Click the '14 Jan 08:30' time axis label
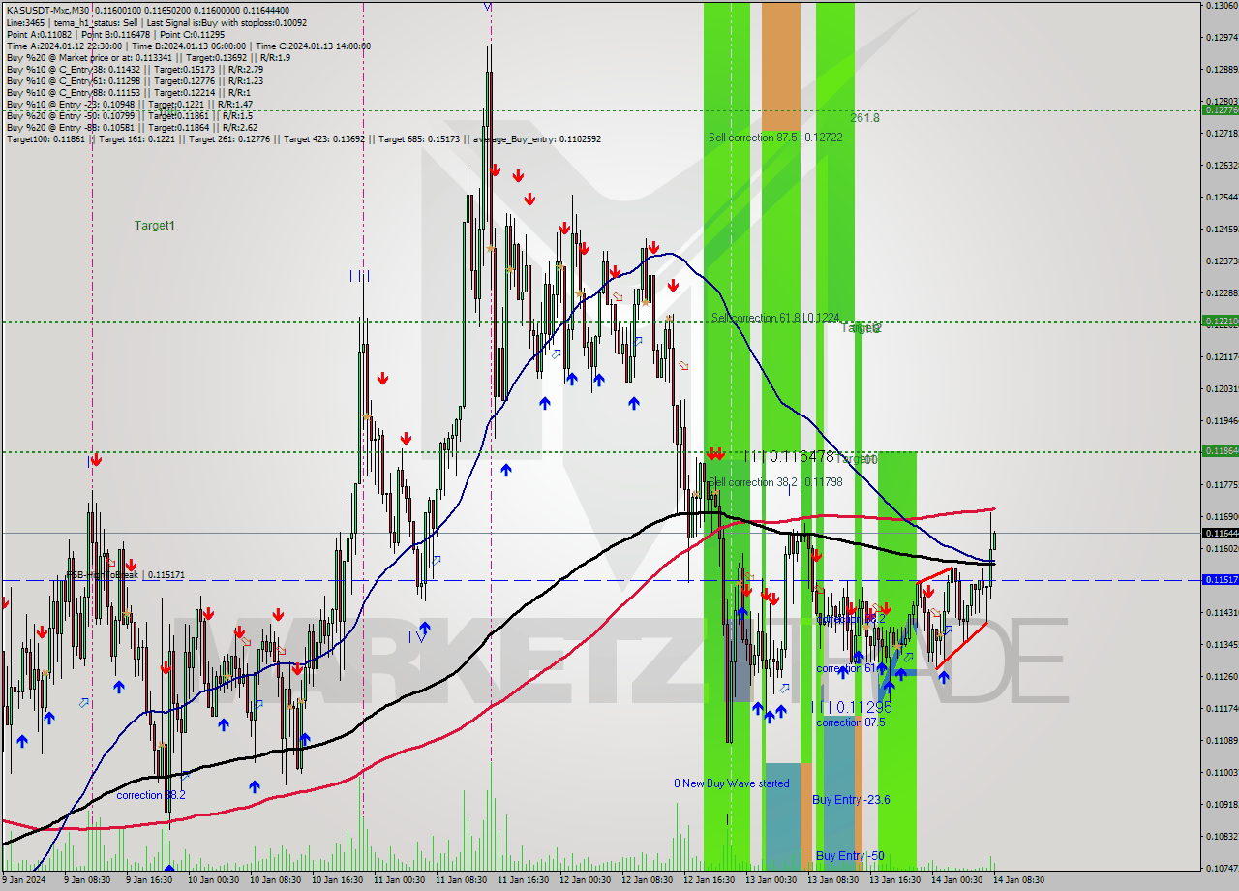The width and height of the screenshot is (1239, 891). (x=1019, y=880)
